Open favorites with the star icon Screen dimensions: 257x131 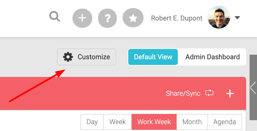click(133, 18)
